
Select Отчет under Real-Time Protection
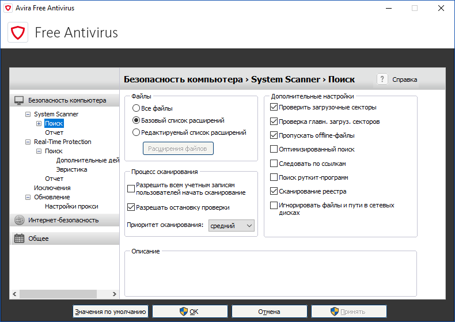click(x=54, y=179)
